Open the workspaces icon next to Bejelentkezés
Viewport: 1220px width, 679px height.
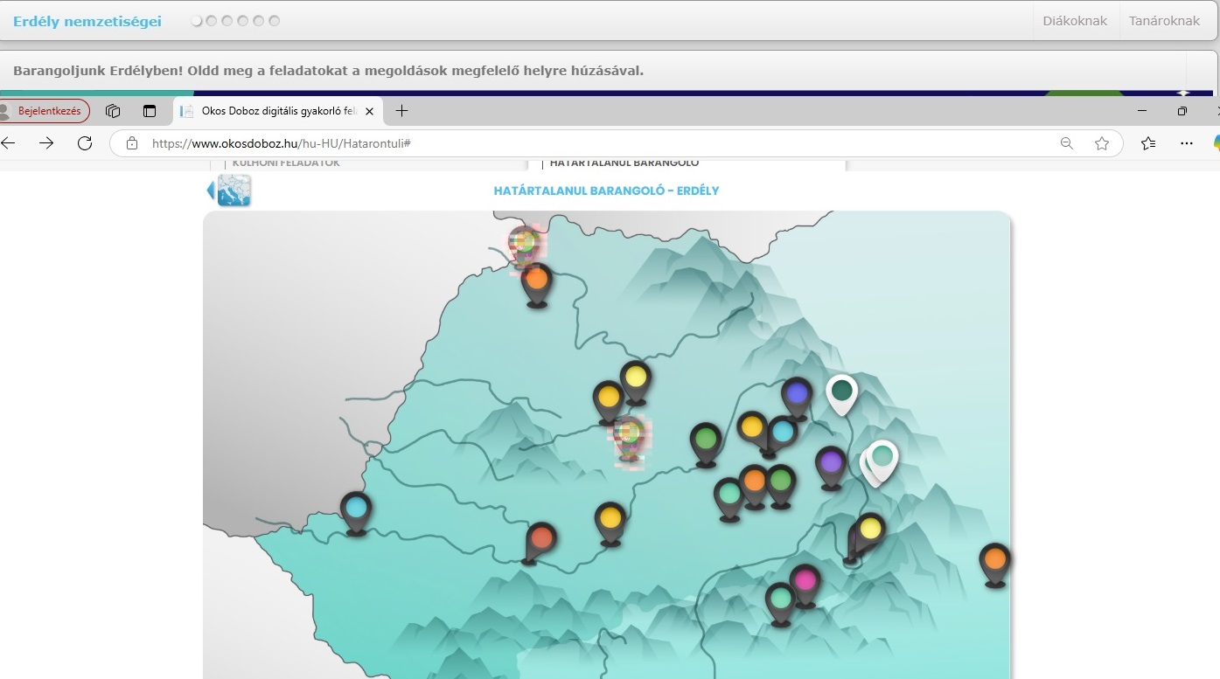112,111
